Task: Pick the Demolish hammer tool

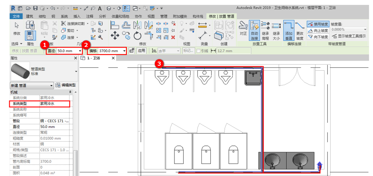Action: [101, 37]
